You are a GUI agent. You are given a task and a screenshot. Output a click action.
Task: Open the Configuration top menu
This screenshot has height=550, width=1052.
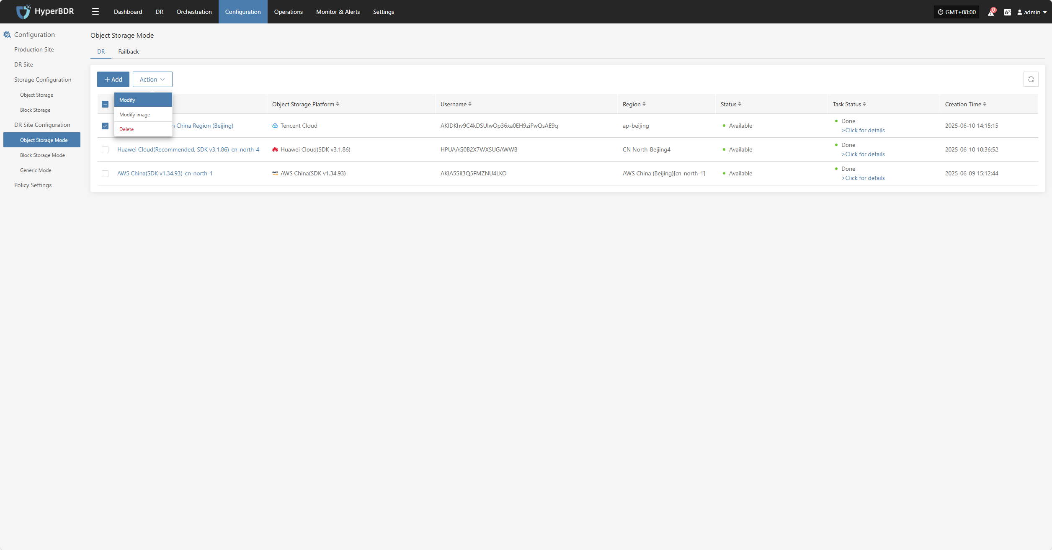click(243, 12)
